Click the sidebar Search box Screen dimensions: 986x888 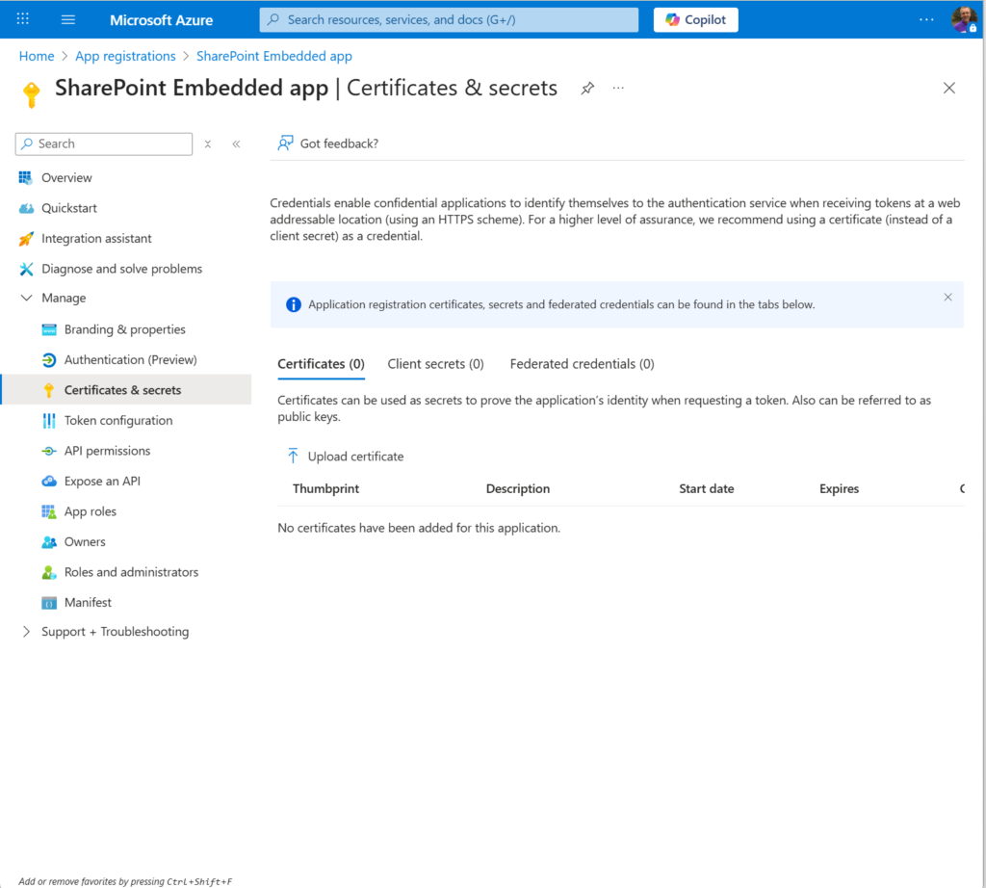[x=104, y=144]
